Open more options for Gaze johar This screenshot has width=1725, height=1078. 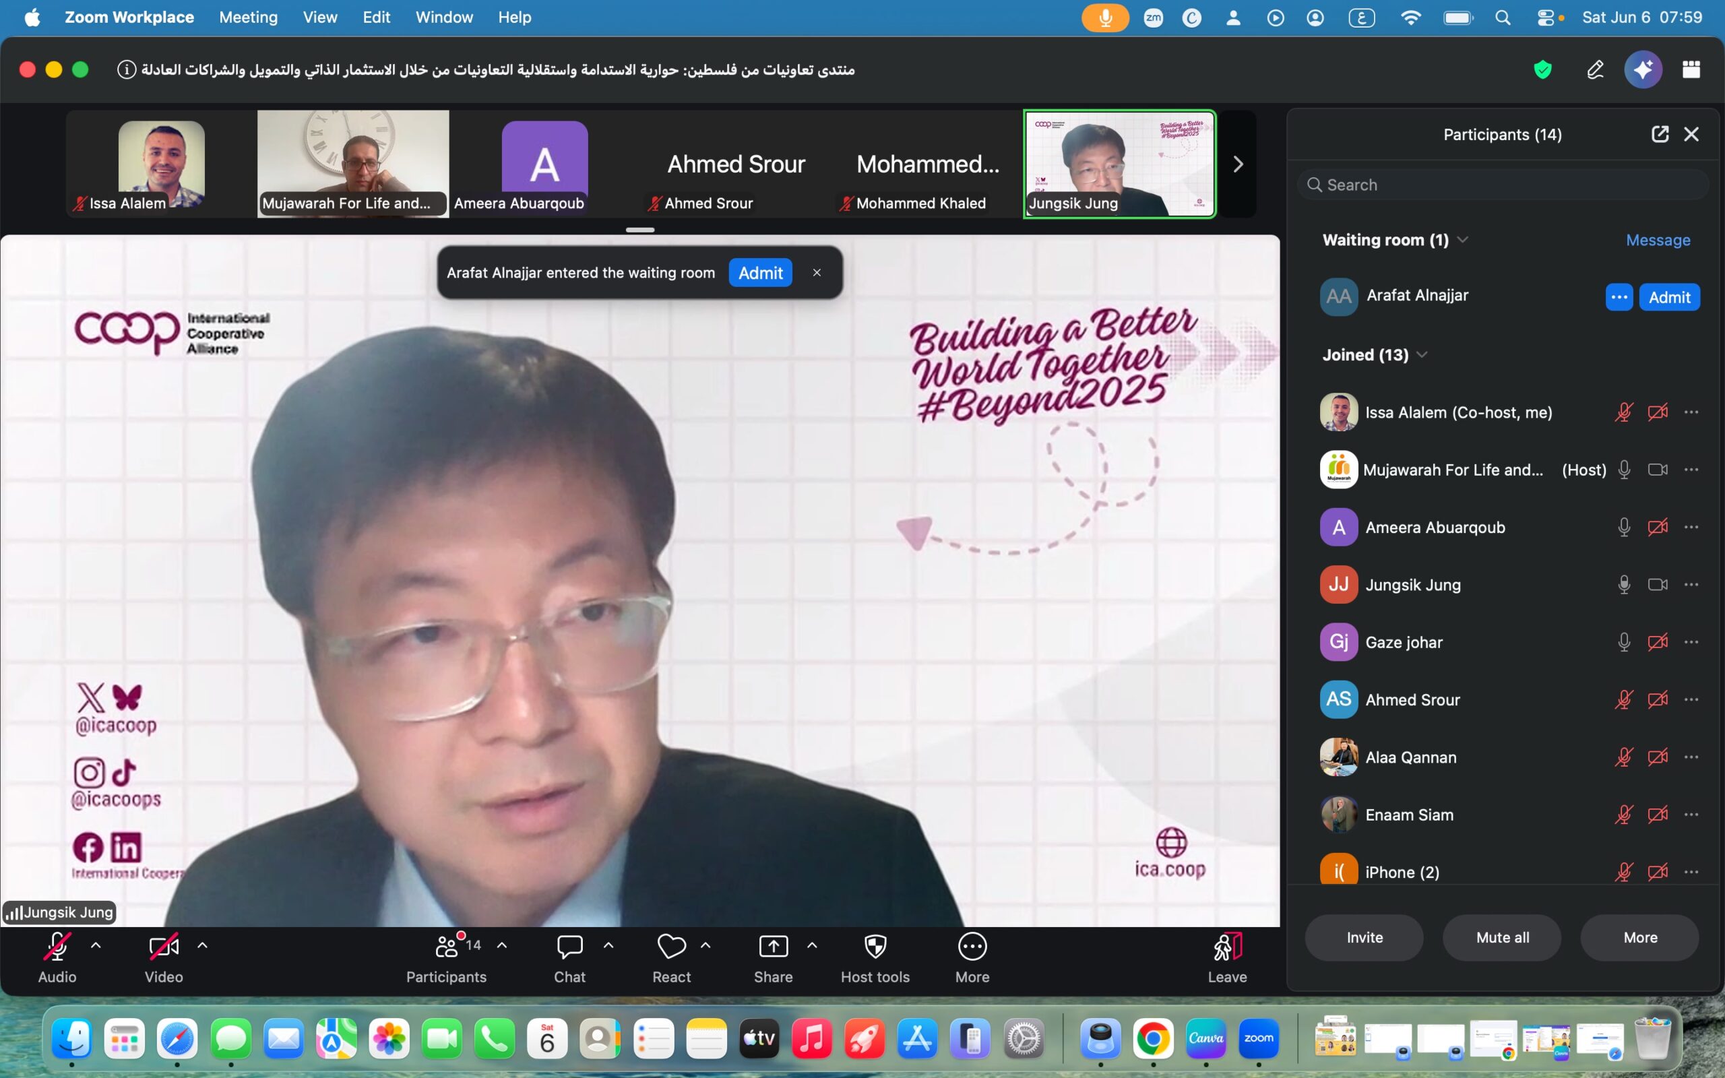(1691, 642)
